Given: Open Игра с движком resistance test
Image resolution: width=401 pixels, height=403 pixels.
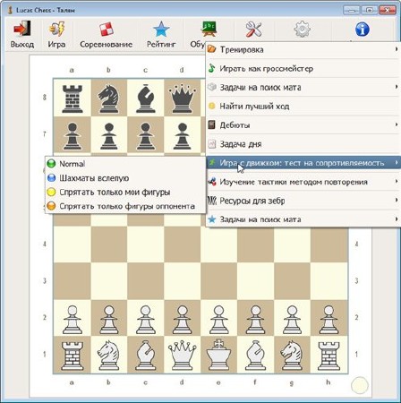Looking at the screenshot, I should (303, 163).
